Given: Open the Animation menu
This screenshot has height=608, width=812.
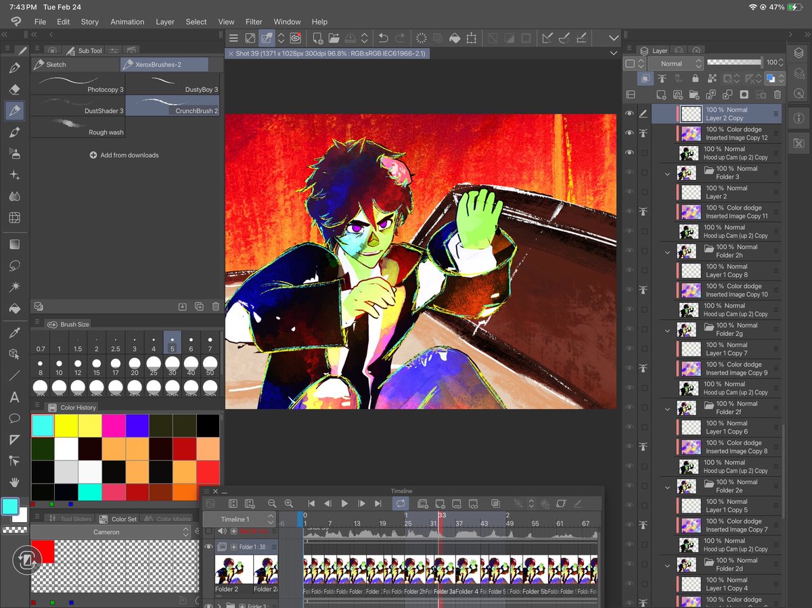Looking at the screenshot, I should (x=127, y=21).
